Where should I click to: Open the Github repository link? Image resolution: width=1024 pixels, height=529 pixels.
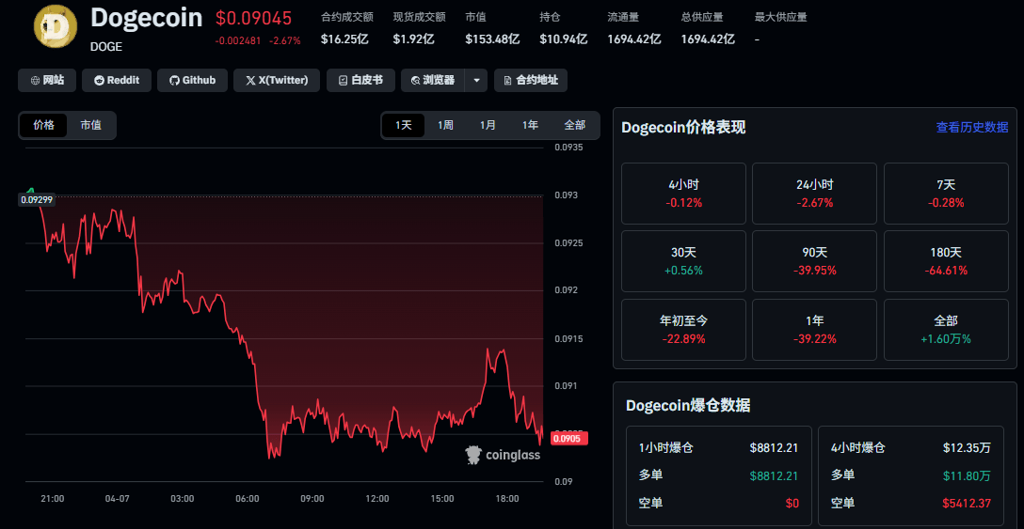click(192, 80)
